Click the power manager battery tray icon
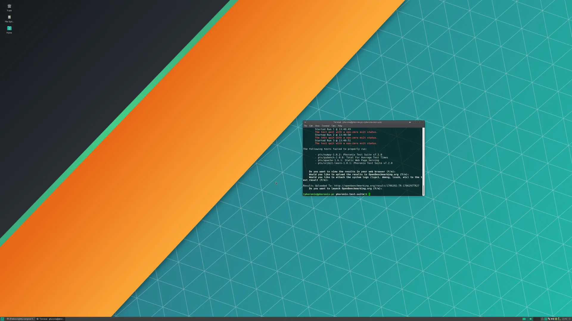572x321 pixels. point(559,319)
